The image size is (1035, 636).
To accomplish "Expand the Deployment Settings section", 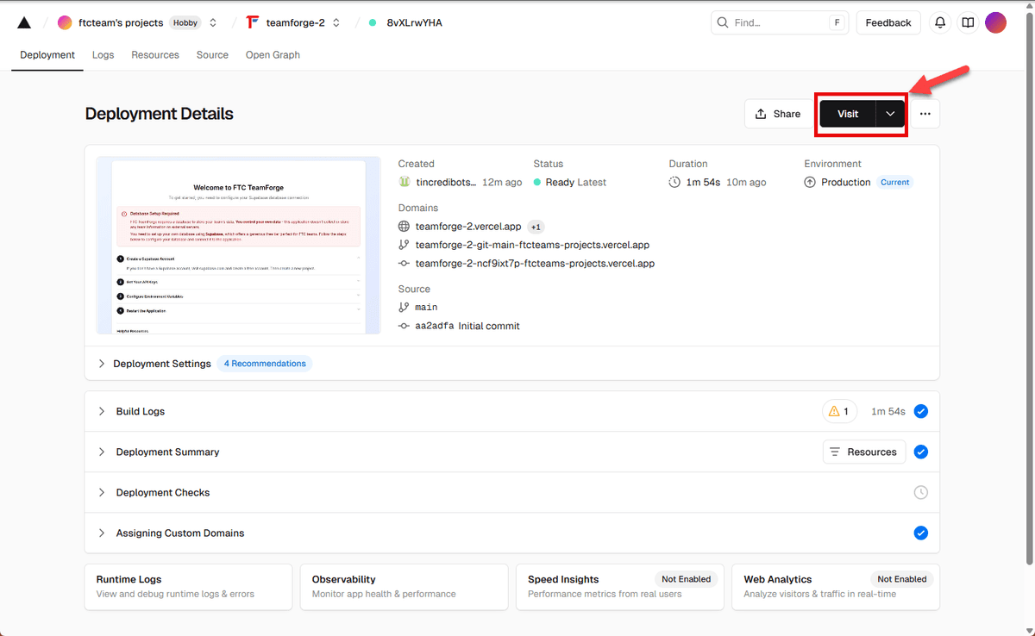I will (x=101, y=363).
